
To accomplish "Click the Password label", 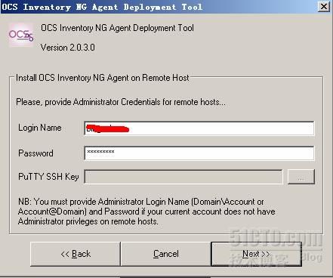I will 35,153.
